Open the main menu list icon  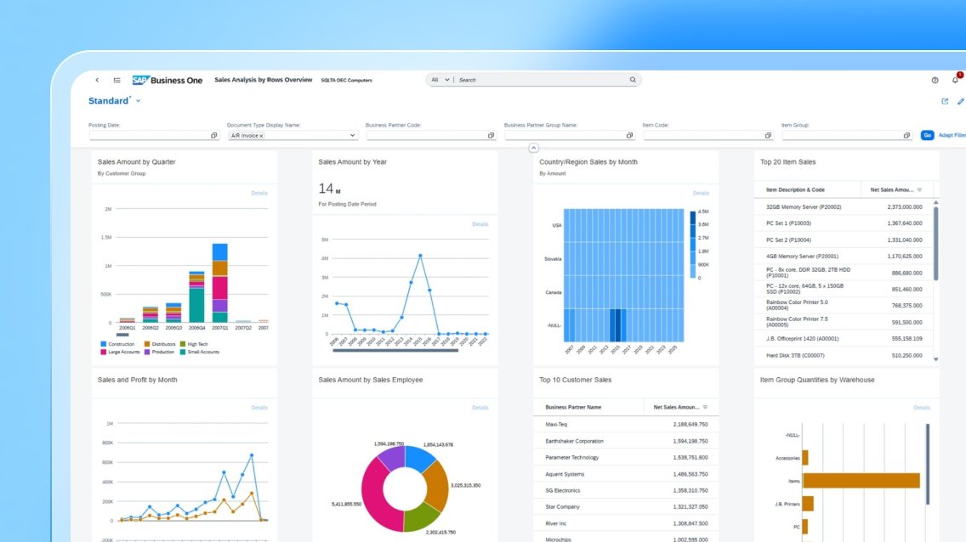click(117, 80)
